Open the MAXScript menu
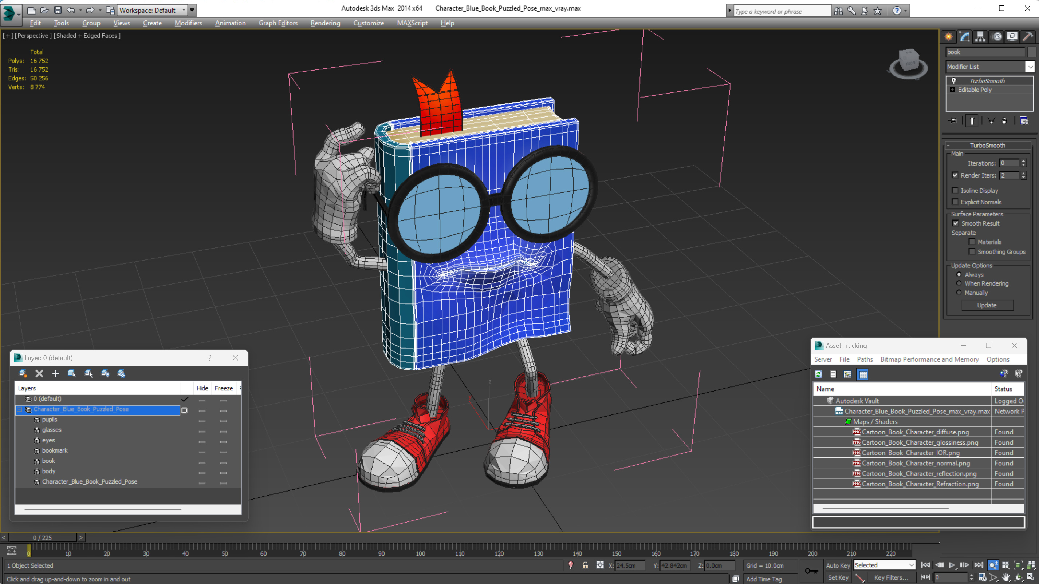The height and width of the screenshot is (584, 1039). click(412, 23)
